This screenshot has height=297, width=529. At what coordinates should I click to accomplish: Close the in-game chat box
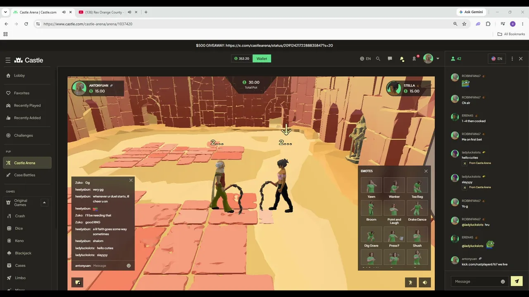coord(131,180)
